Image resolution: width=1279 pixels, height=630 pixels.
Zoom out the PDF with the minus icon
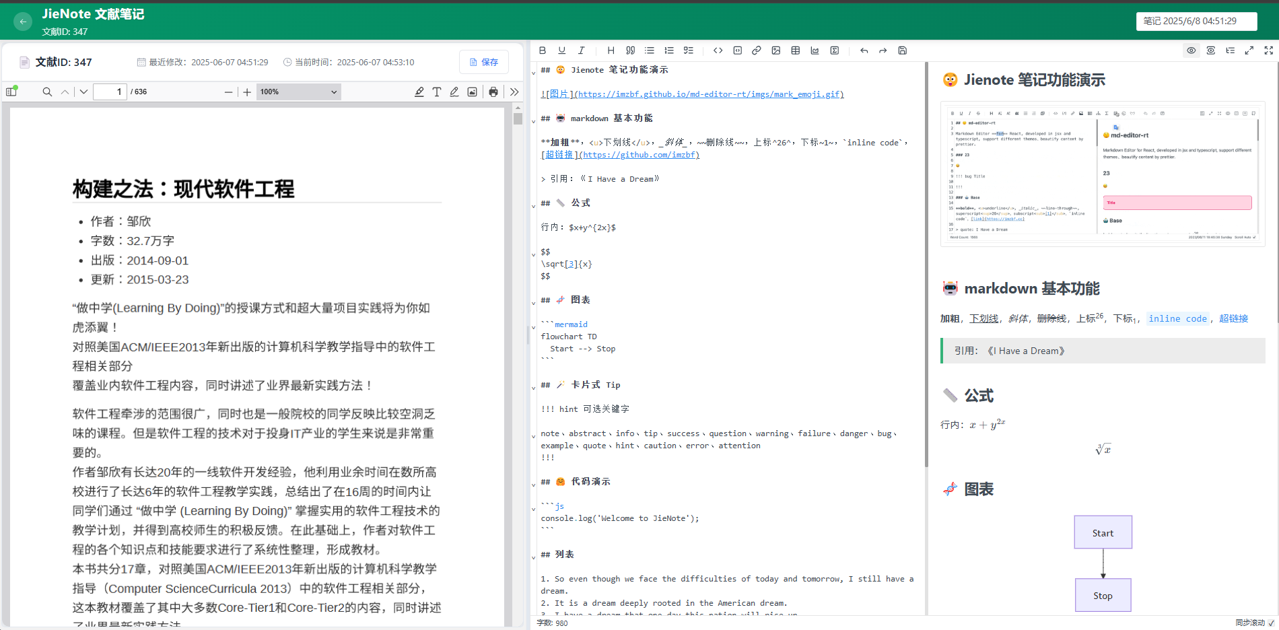point(229,92)
